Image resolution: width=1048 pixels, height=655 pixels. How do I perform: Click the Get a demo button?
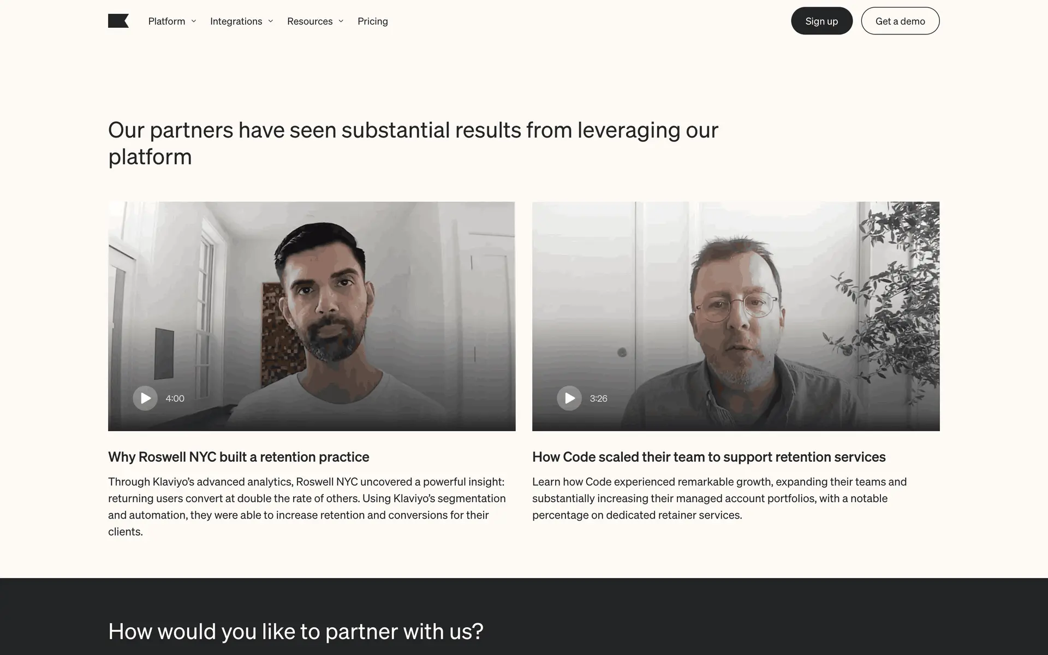[900, 21]
